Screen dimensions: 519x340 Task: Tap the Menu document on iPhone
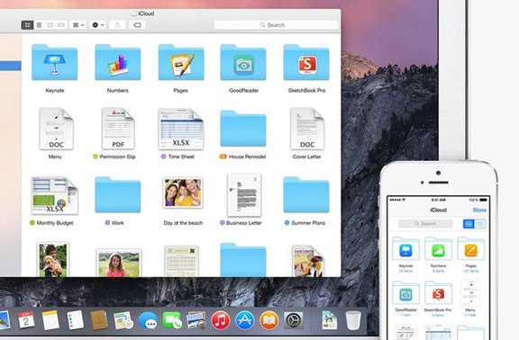coord(470,293)
